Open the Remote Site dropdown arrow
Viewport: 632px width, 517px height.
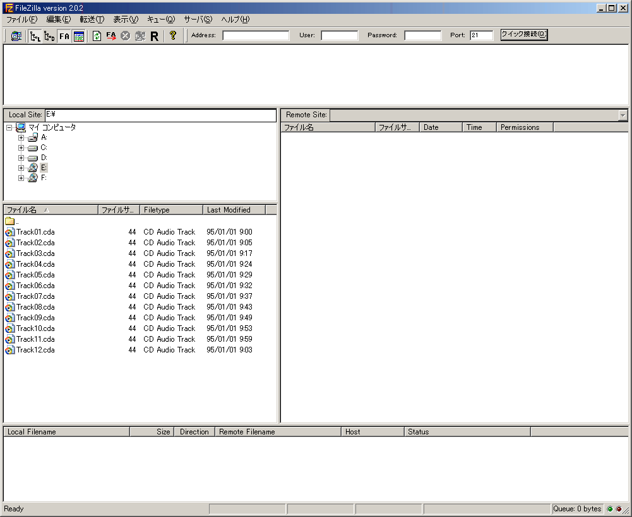(623, 115)
